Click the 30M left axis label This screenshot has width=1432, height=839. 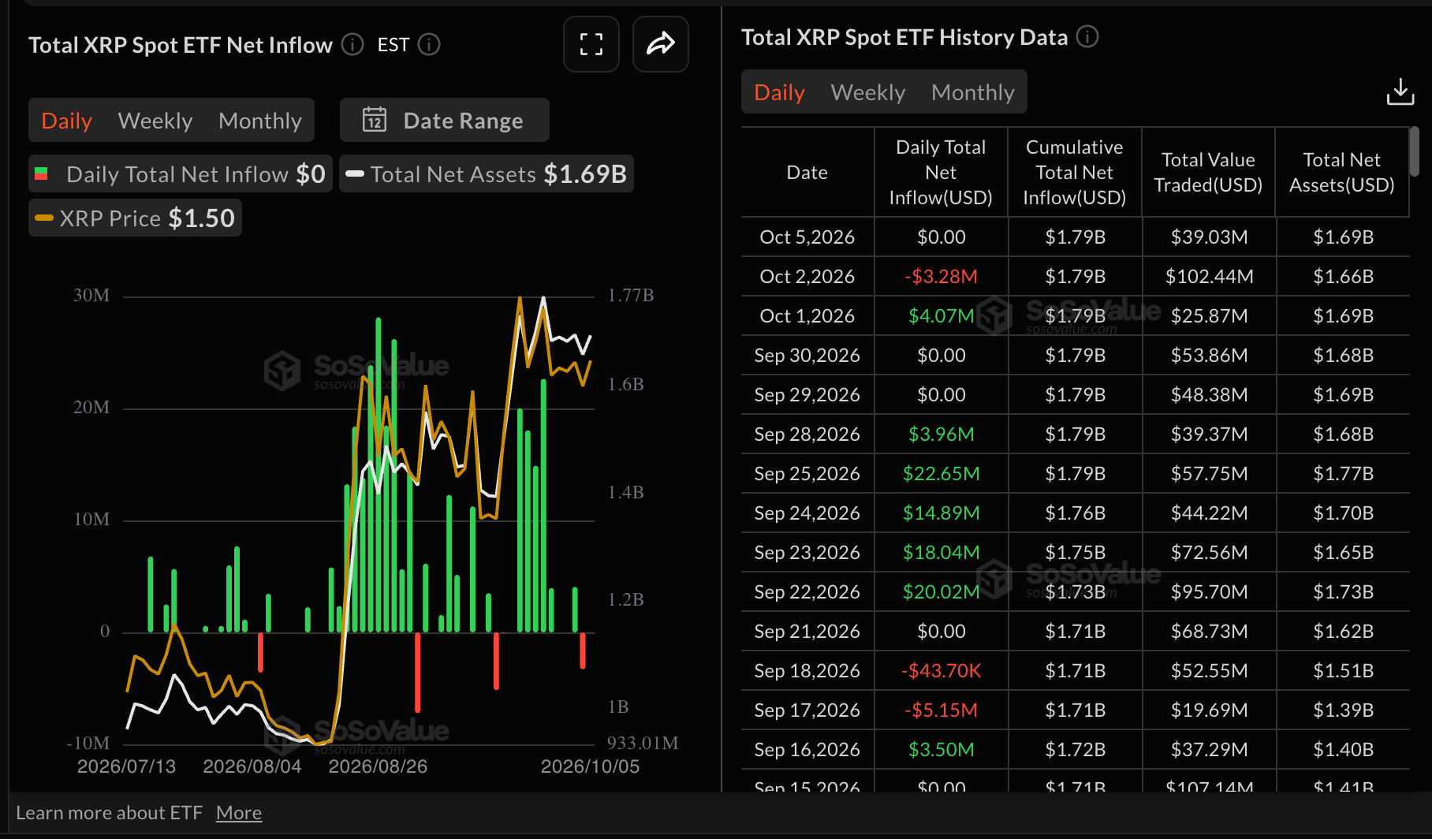click(x=91, y=296)
